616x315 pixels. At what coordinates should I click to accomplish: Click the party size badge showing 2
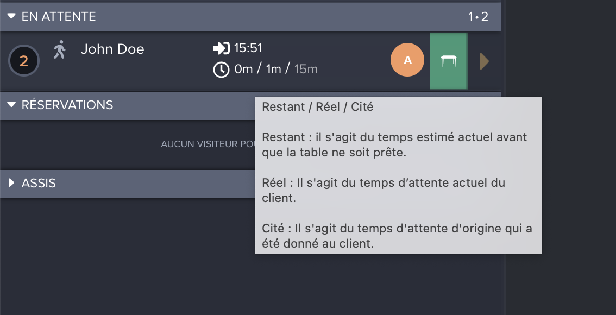(x=23, y=61)
